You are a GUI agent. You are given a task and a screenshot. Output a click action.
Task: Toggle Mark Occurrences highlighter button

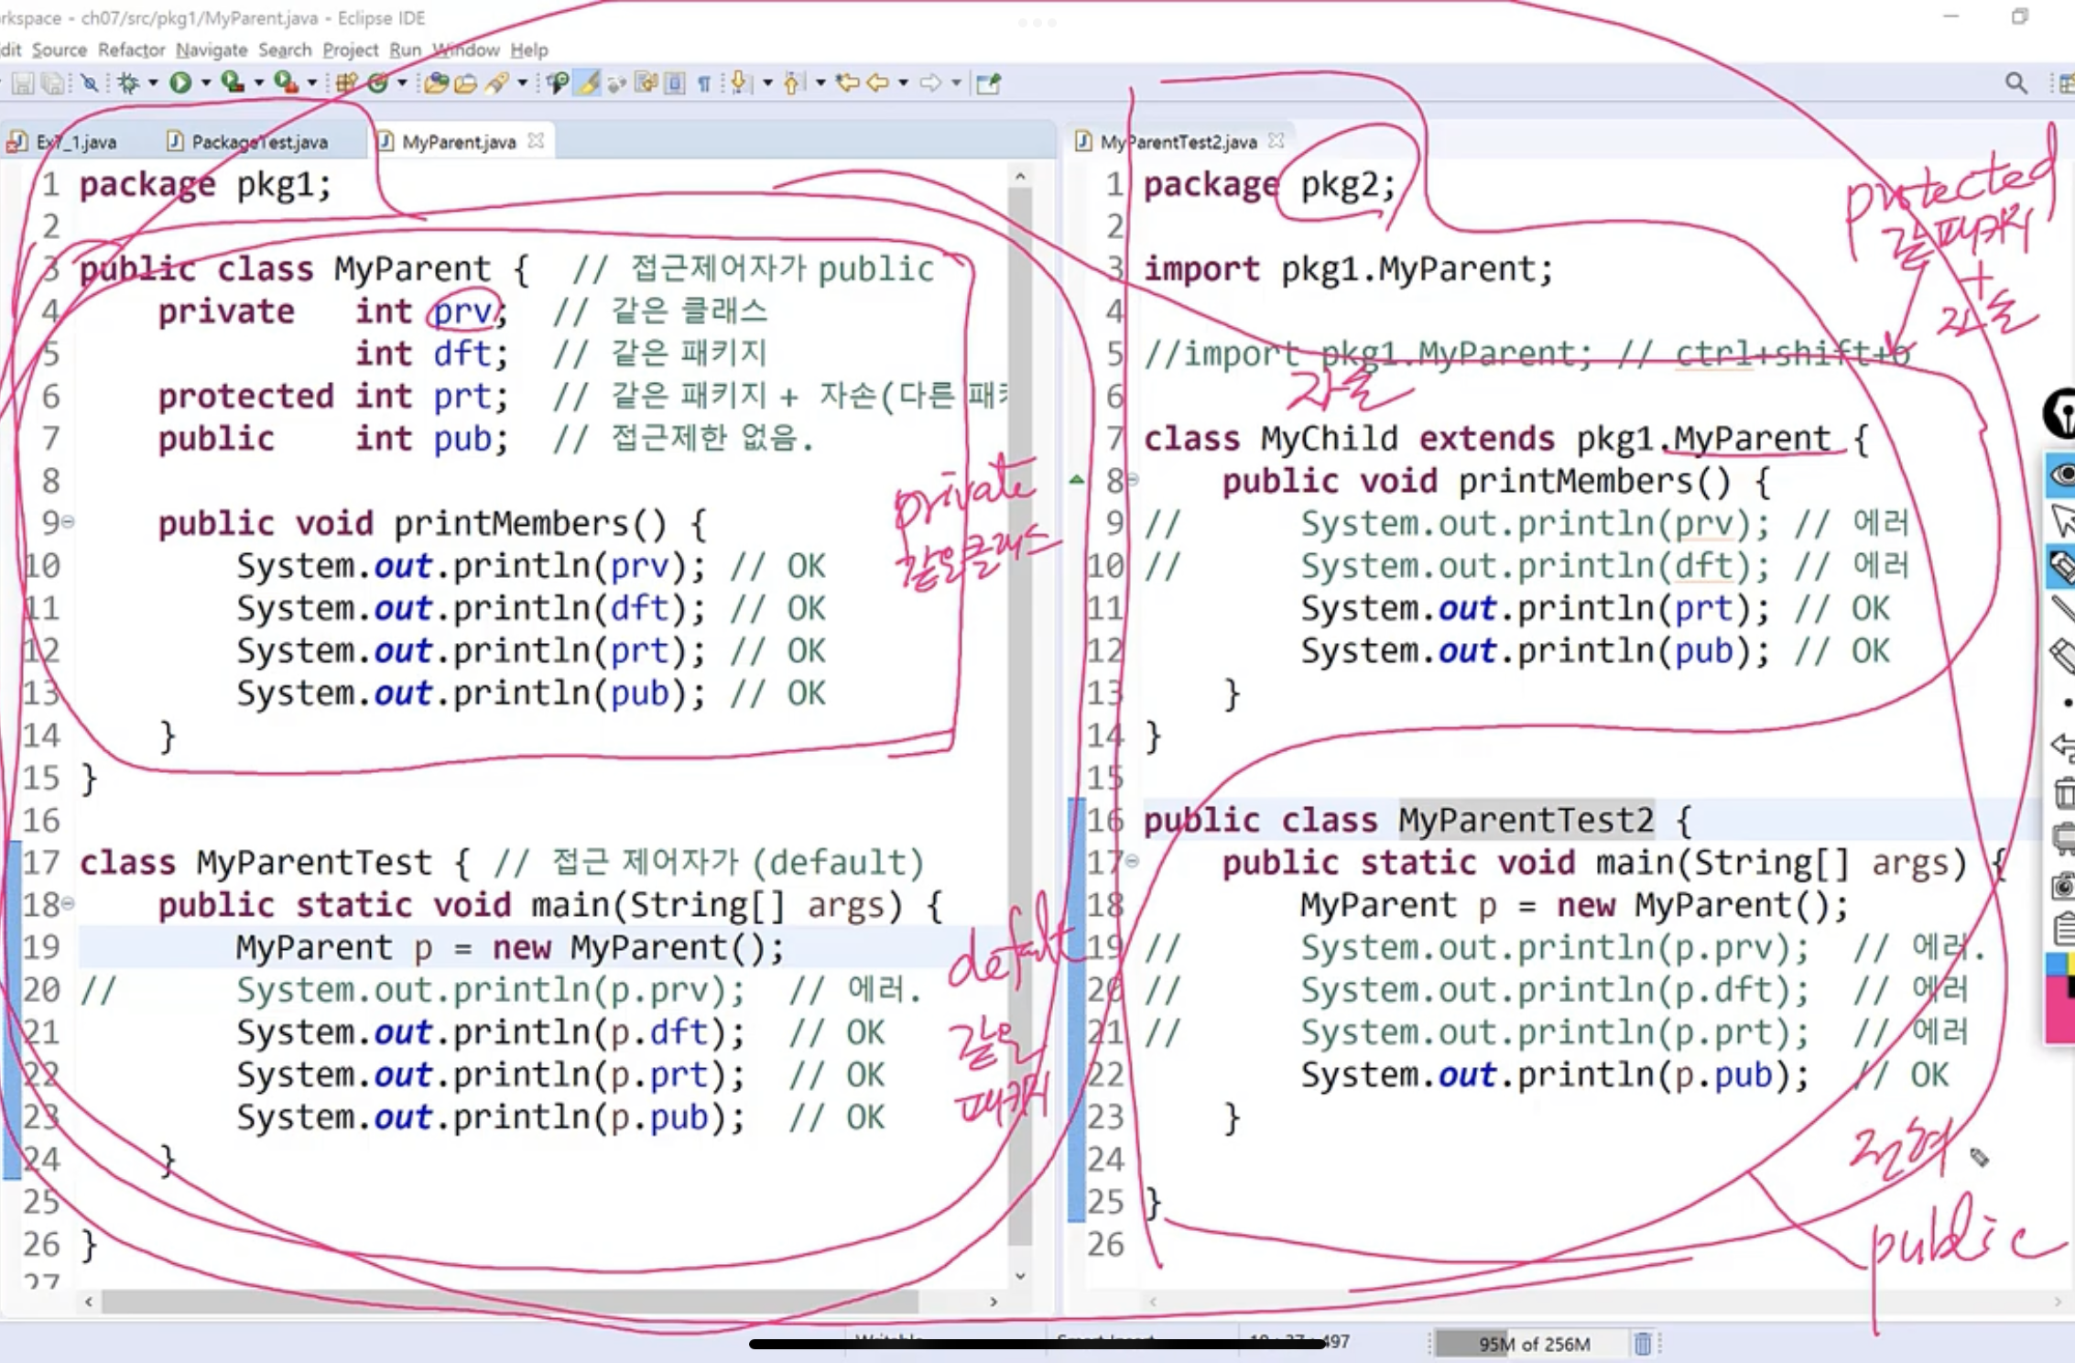click(x=588, y=83)
